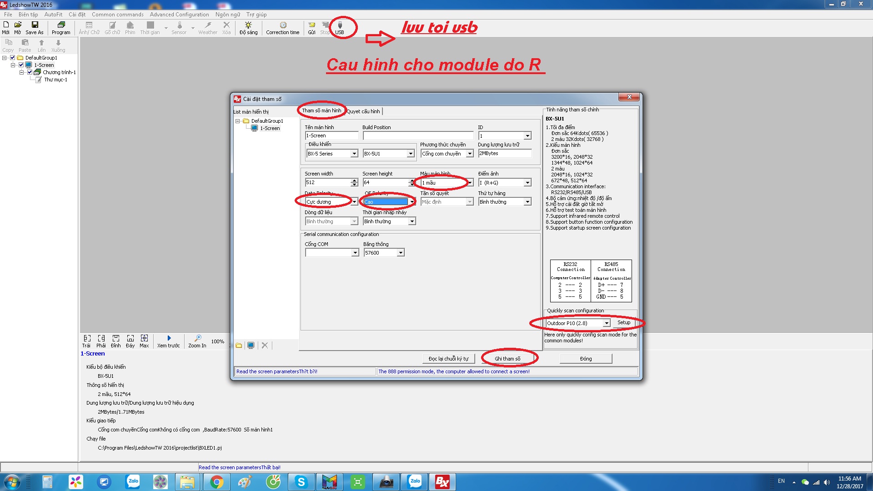
Task: Open the Outdoor P10 scan configuration dropdown
Action: (x=606, y=323)
